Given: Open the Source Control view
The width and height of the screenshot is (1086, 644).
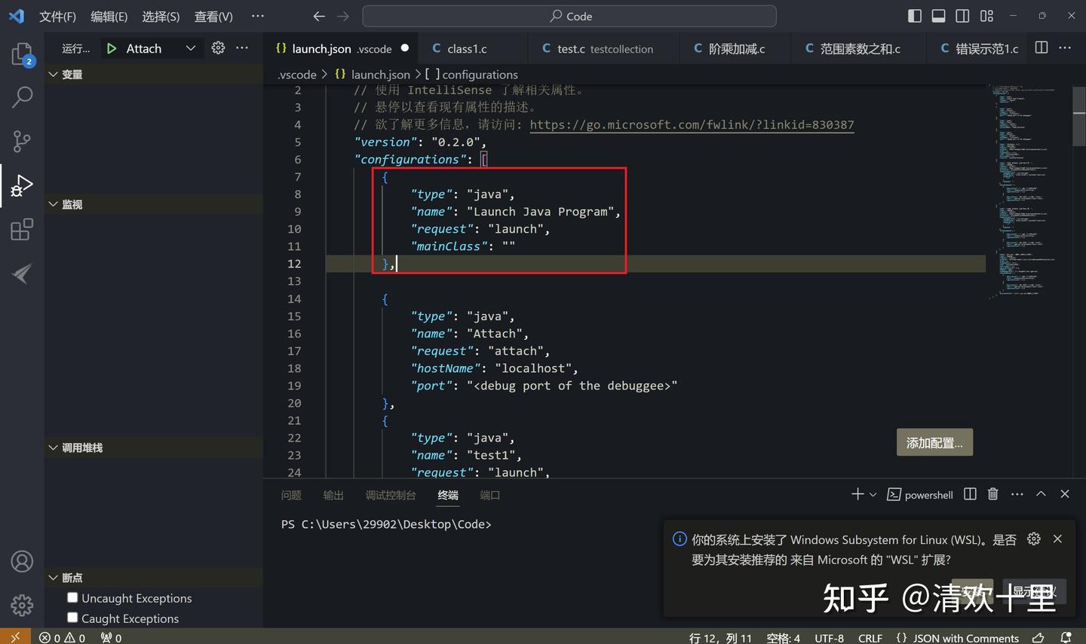Looking at the screenshot, I should pos(22,141).
